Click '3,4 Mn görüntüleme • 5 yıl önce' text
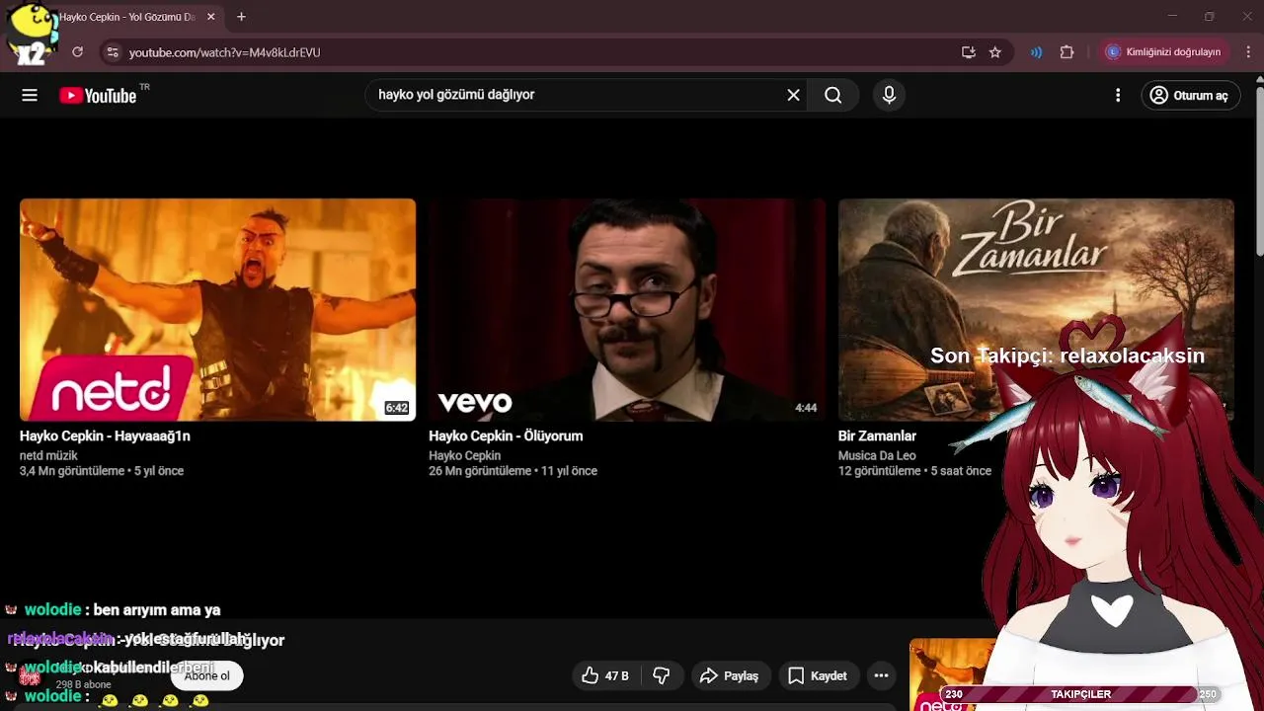The height and width of the screenshot is (711, 1264). tap(102, 471)
